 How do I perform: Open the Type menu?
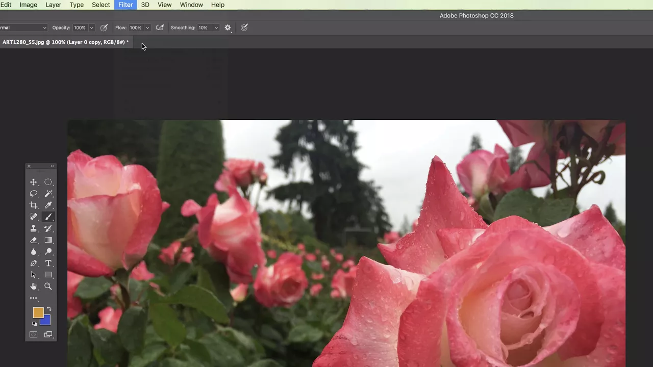coord(77,5)
